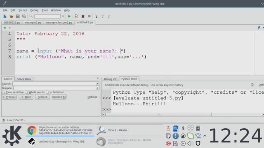Click the Previous search button

coord(9,97)
